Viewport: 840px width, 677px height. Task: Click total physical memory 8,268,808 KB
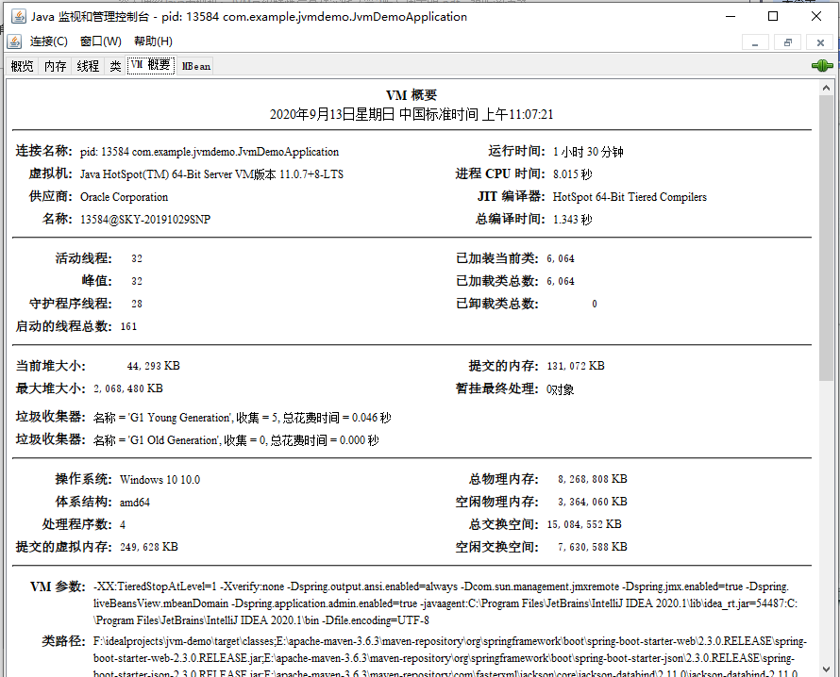click(x=593, y=479)
